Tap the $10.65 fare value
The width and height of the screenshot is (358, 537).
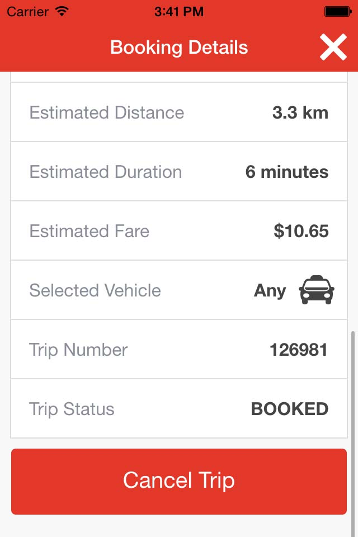(301, 231)
